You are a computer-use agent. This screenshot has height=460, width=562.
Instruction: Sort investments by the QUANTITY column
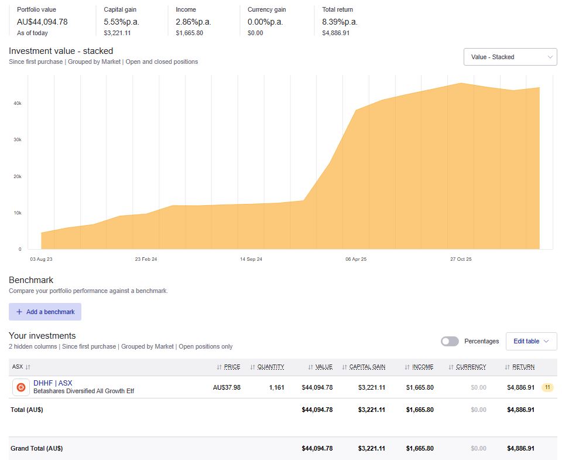[x=267, y=367]
